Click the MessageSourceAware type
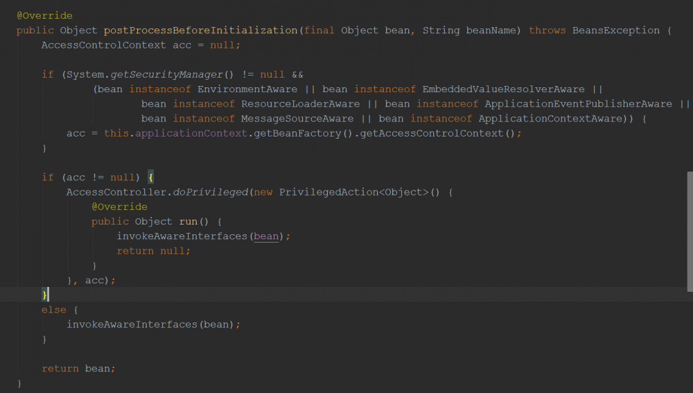Viewport: 693px width, 393px height. click(x=297, y=119)
